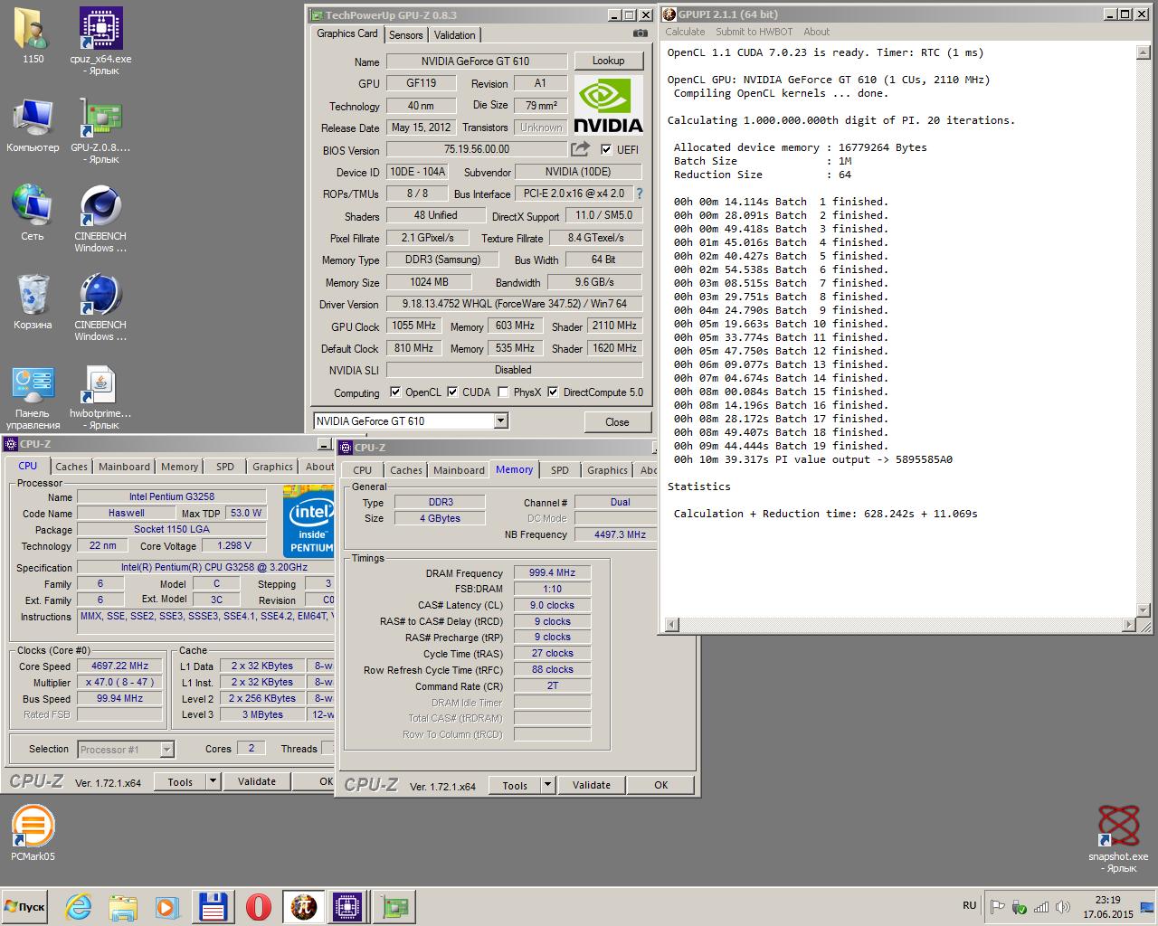Open the media player taskbar icon
The width and height of the screenshot is (1158, 926).
(x=166, y=906)
